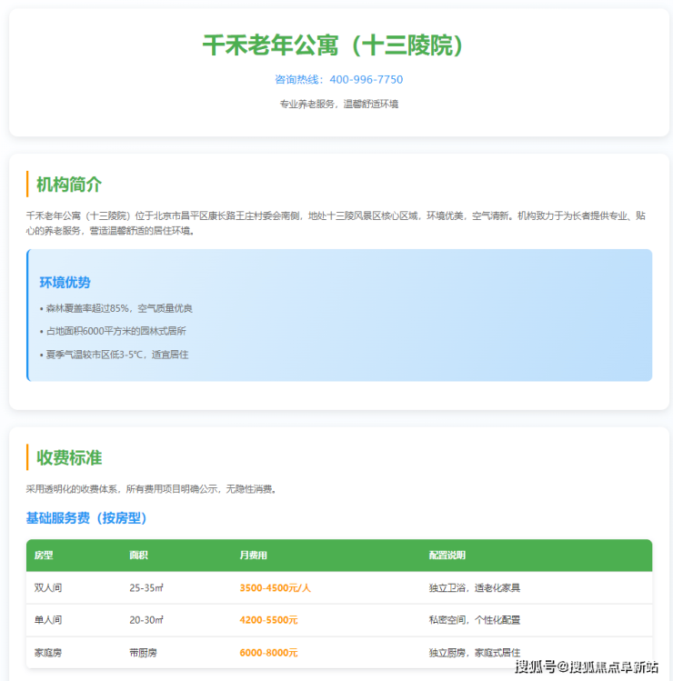Click the 基础服务费（按房型）subheading
The image size is (673, 681).
coord(86,518)
